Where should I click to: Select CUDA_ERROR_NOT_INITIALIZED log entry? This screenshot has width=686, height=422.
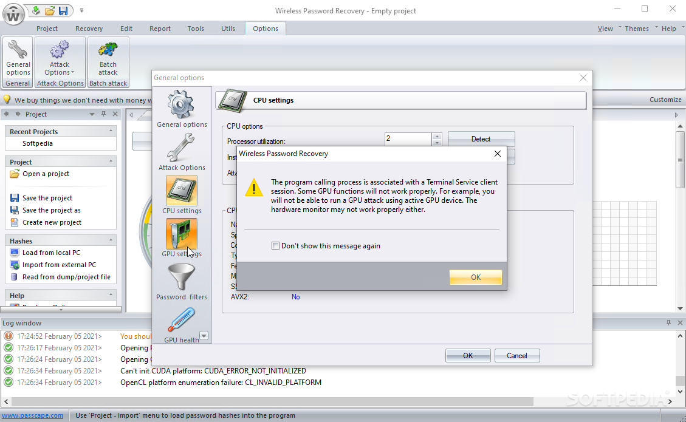(x=213, y=371)
